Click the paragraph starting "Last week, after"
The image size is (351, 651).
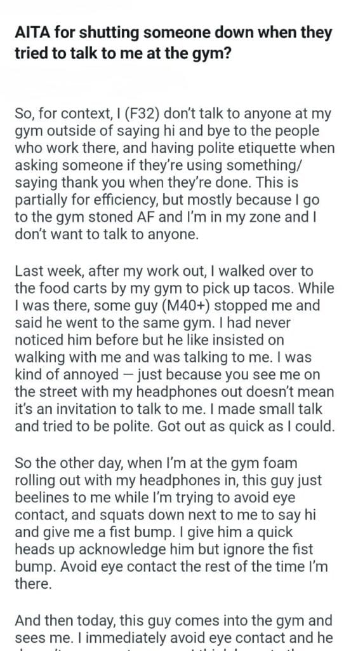(x=175, y=349)
